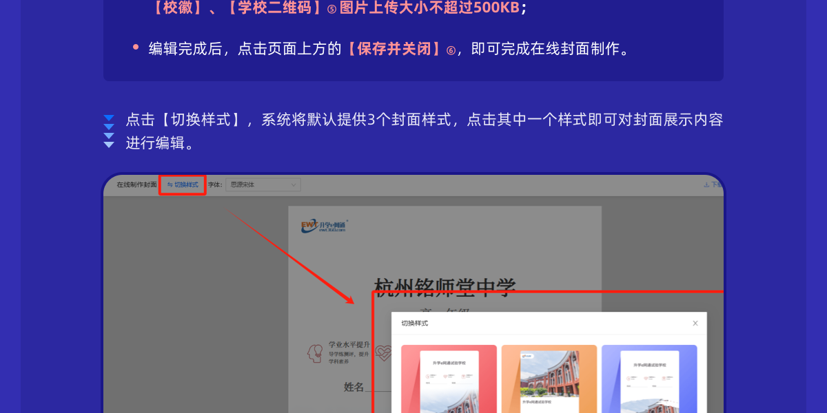Click the EWT 升学e网通 logo on cover

[325, 226]
